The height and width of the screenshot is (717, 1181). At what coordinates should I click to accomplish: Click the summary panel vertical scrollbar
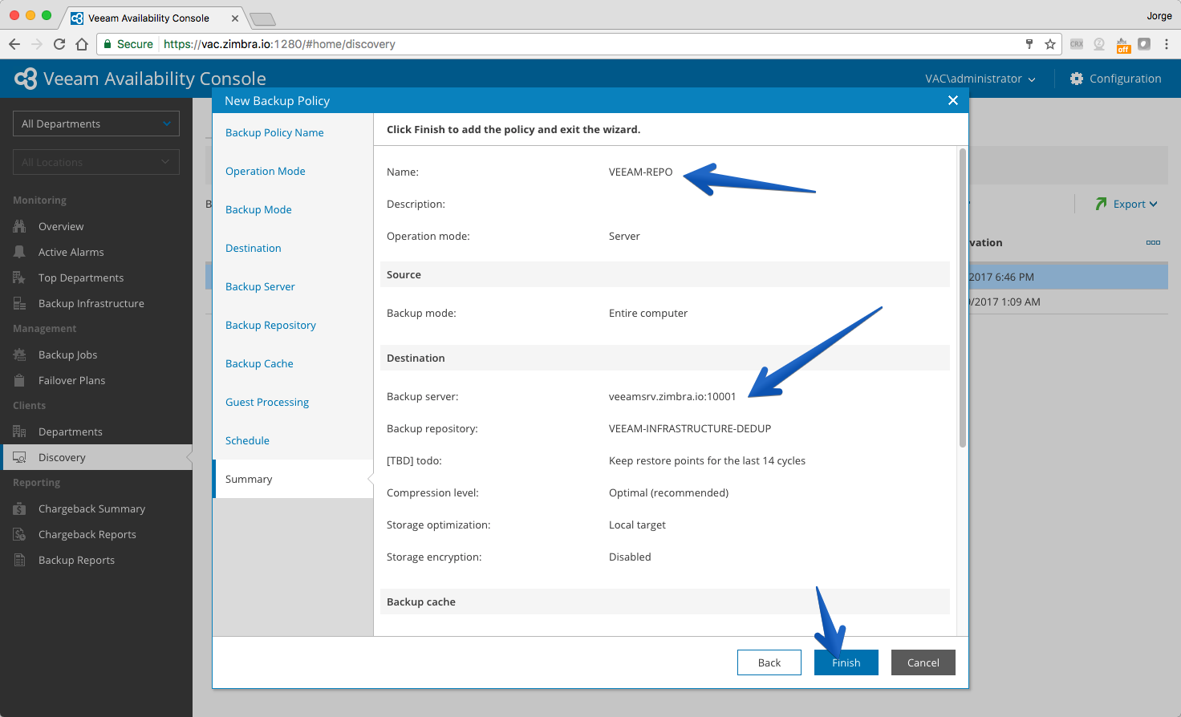point(963,298)
